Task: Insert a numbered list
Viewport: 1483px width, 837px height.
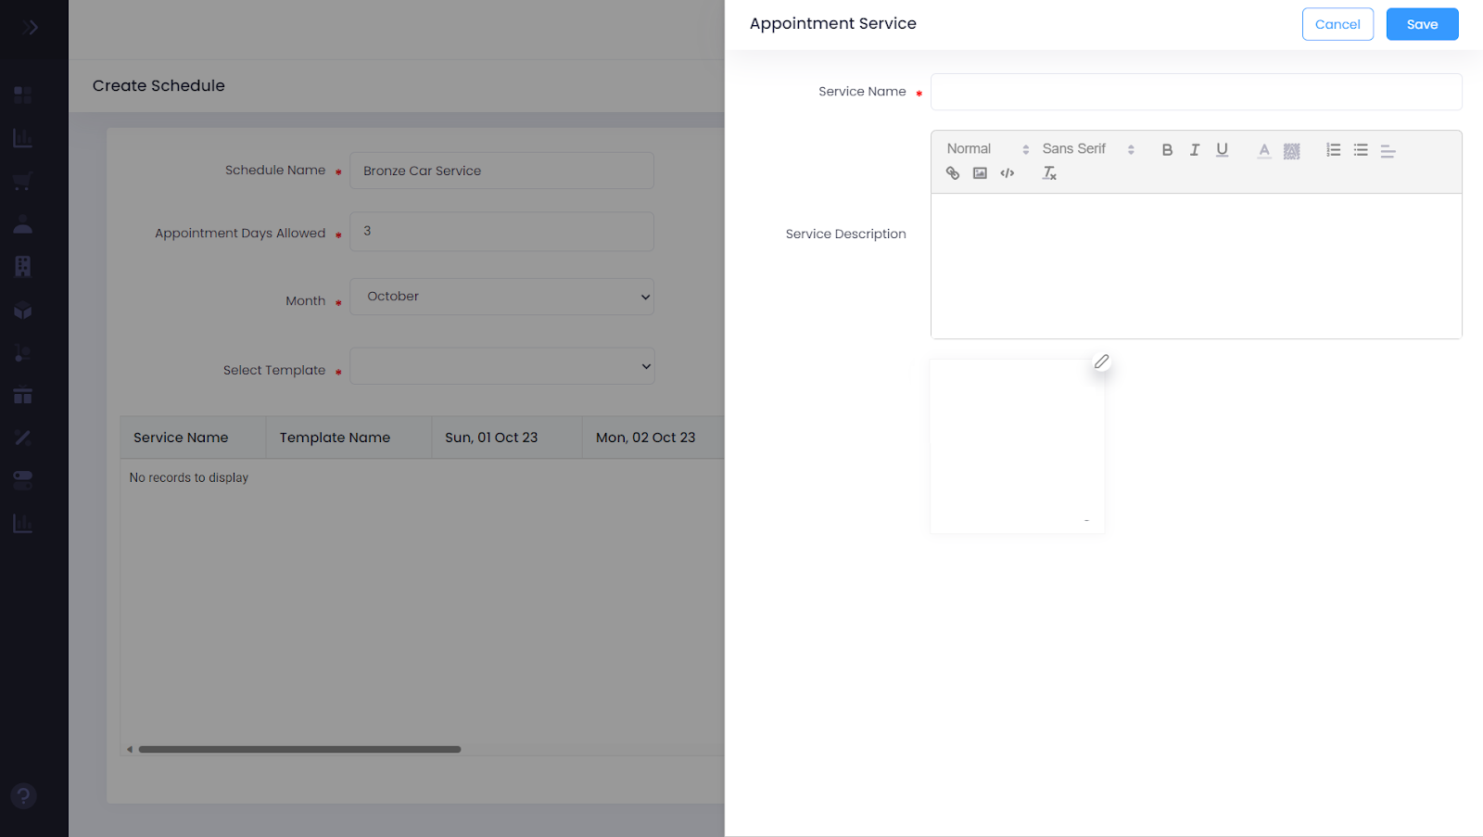Action: (x=1333, y=150)
